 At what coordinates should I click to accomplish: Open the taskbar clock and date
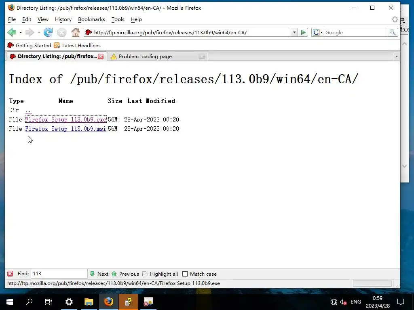pyautogui.click(x=378, y=302)
